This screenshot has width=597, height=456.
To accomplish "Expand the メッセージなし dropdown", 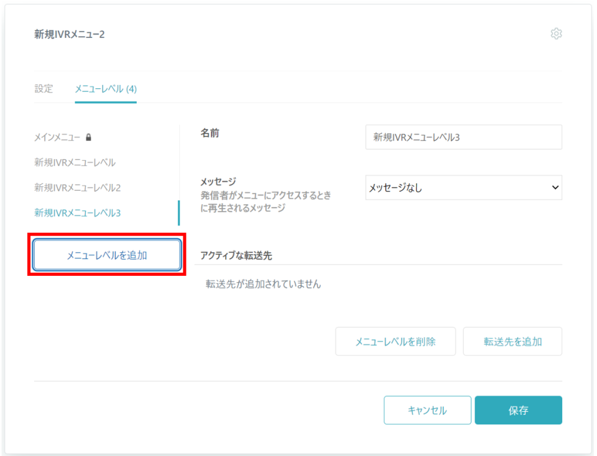I will (x=463, y=188).
